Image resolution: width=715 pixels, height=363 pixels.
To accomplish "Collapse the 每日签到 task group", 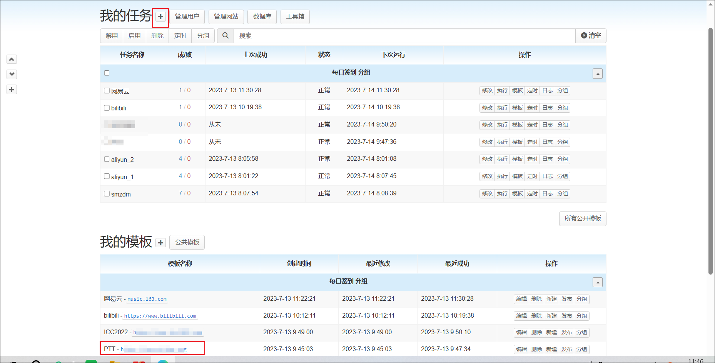I will click(597, 74).
